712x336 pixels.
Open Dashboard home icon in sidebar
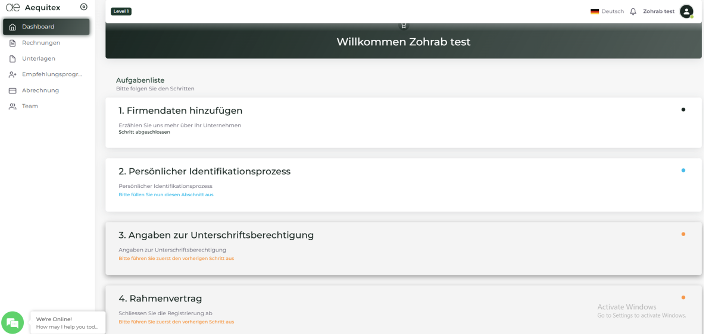pos(13,27)
